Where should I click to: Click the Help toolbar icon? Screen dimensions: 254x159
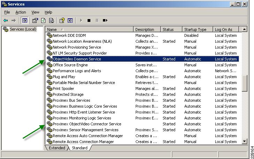(x=62, y=20)
